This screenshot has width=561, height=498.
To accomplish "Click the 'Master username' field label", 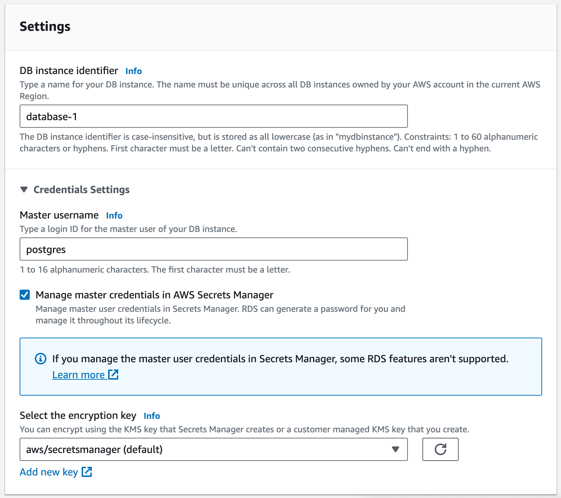I will tap(59, 215).
